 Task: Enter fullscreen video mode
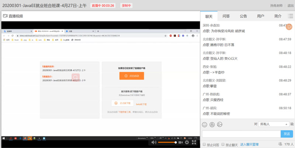pos(194,142)
